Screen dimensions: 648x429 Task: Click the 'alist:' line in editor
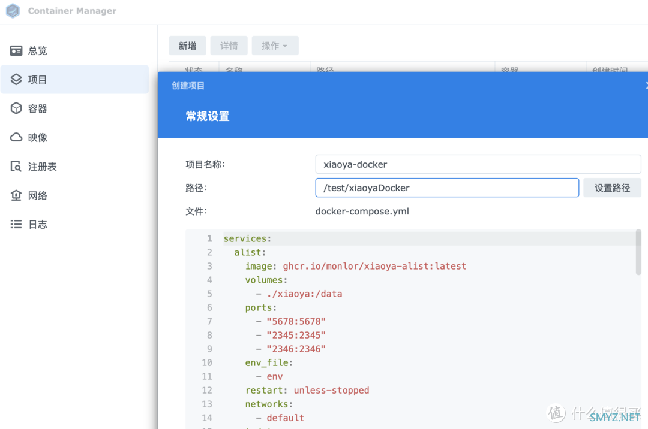(x=250, y=252)
